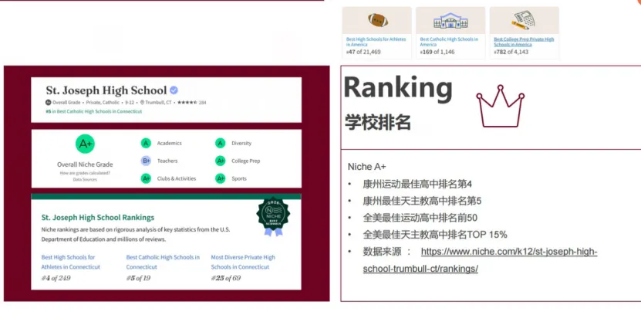Click the #25 of 69 ranking text
Viewport: 641px width, 322px height.
tap(226, 278)
